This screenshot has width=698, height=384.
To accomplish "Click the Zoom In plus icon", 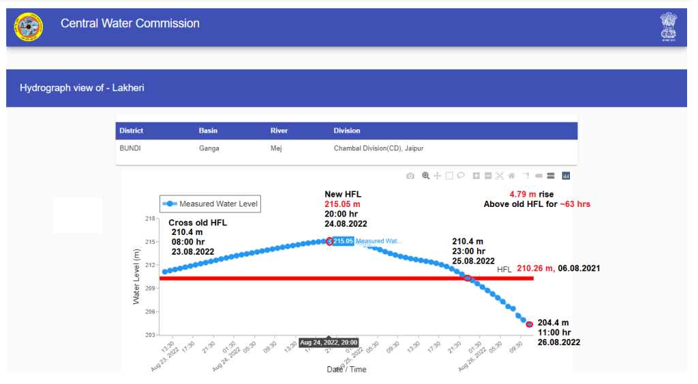I will (x=476, y=176).
